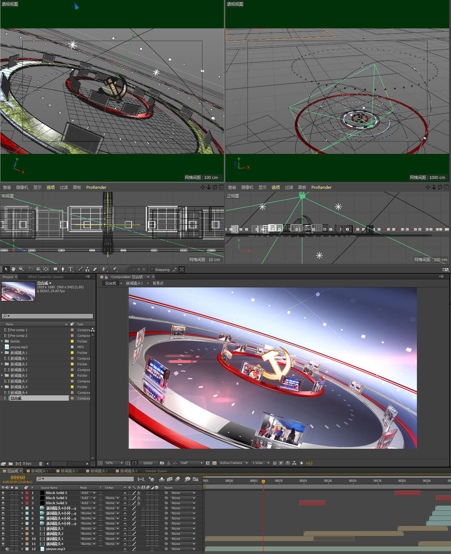This screenshot has width=451, height=554.
Task: Switch to 新闻镜头2 timeline tab
Action: pyautogui.click(x=69, y=471)
